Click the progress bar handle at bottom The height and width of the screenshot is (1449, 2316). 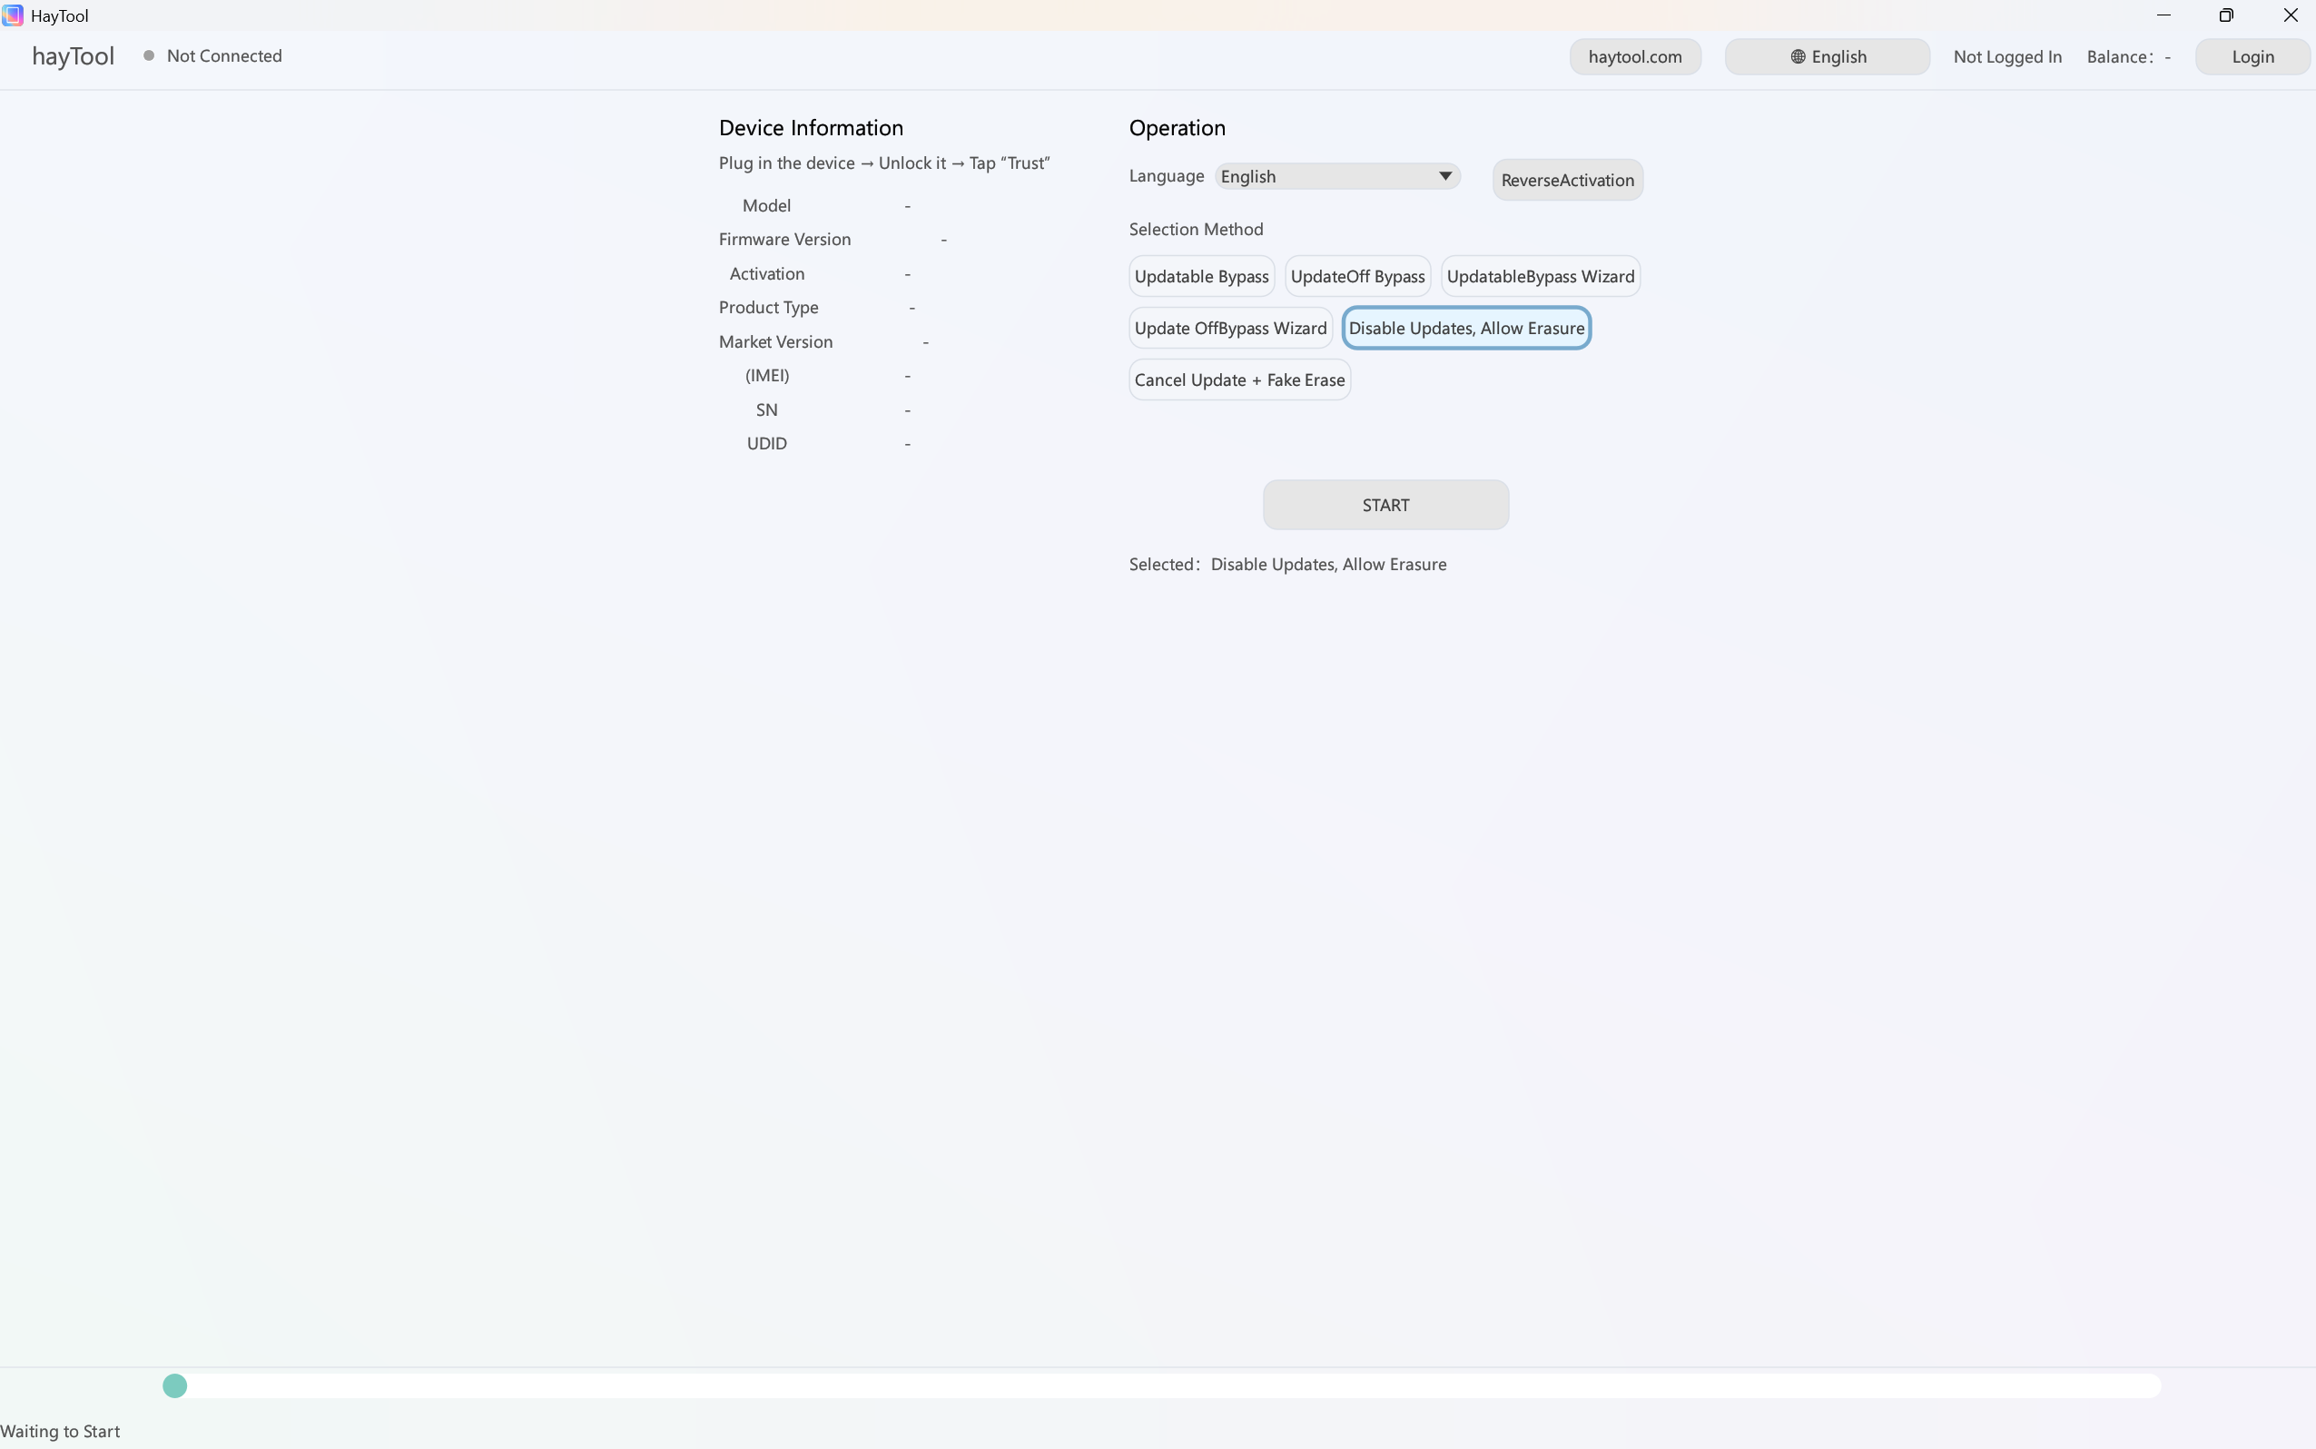coord(174,1385)
